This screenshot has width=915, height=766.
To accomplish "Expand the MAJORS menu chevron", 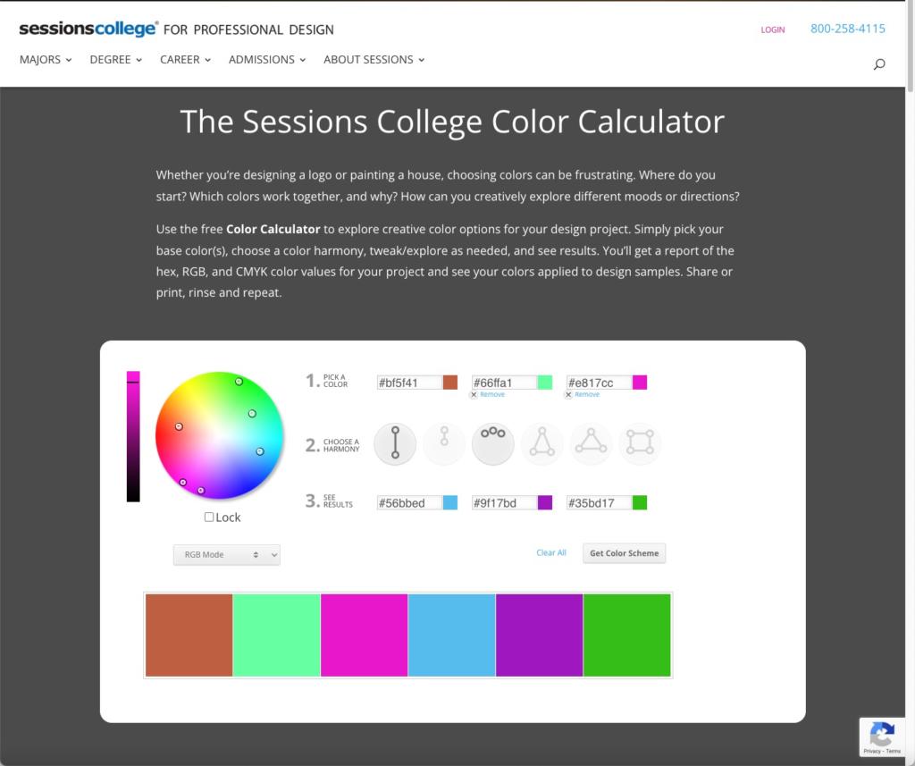I will tap(69, 60).
